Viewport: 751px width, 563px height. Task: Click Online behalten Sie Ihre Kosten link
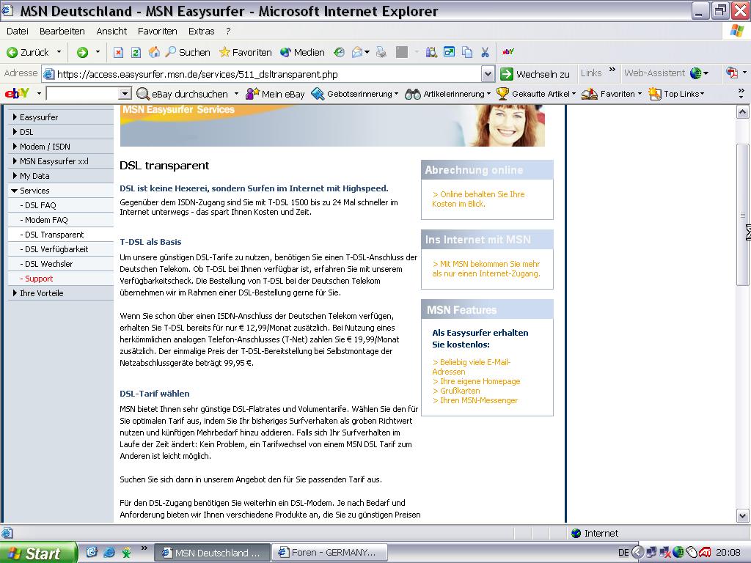478,199
